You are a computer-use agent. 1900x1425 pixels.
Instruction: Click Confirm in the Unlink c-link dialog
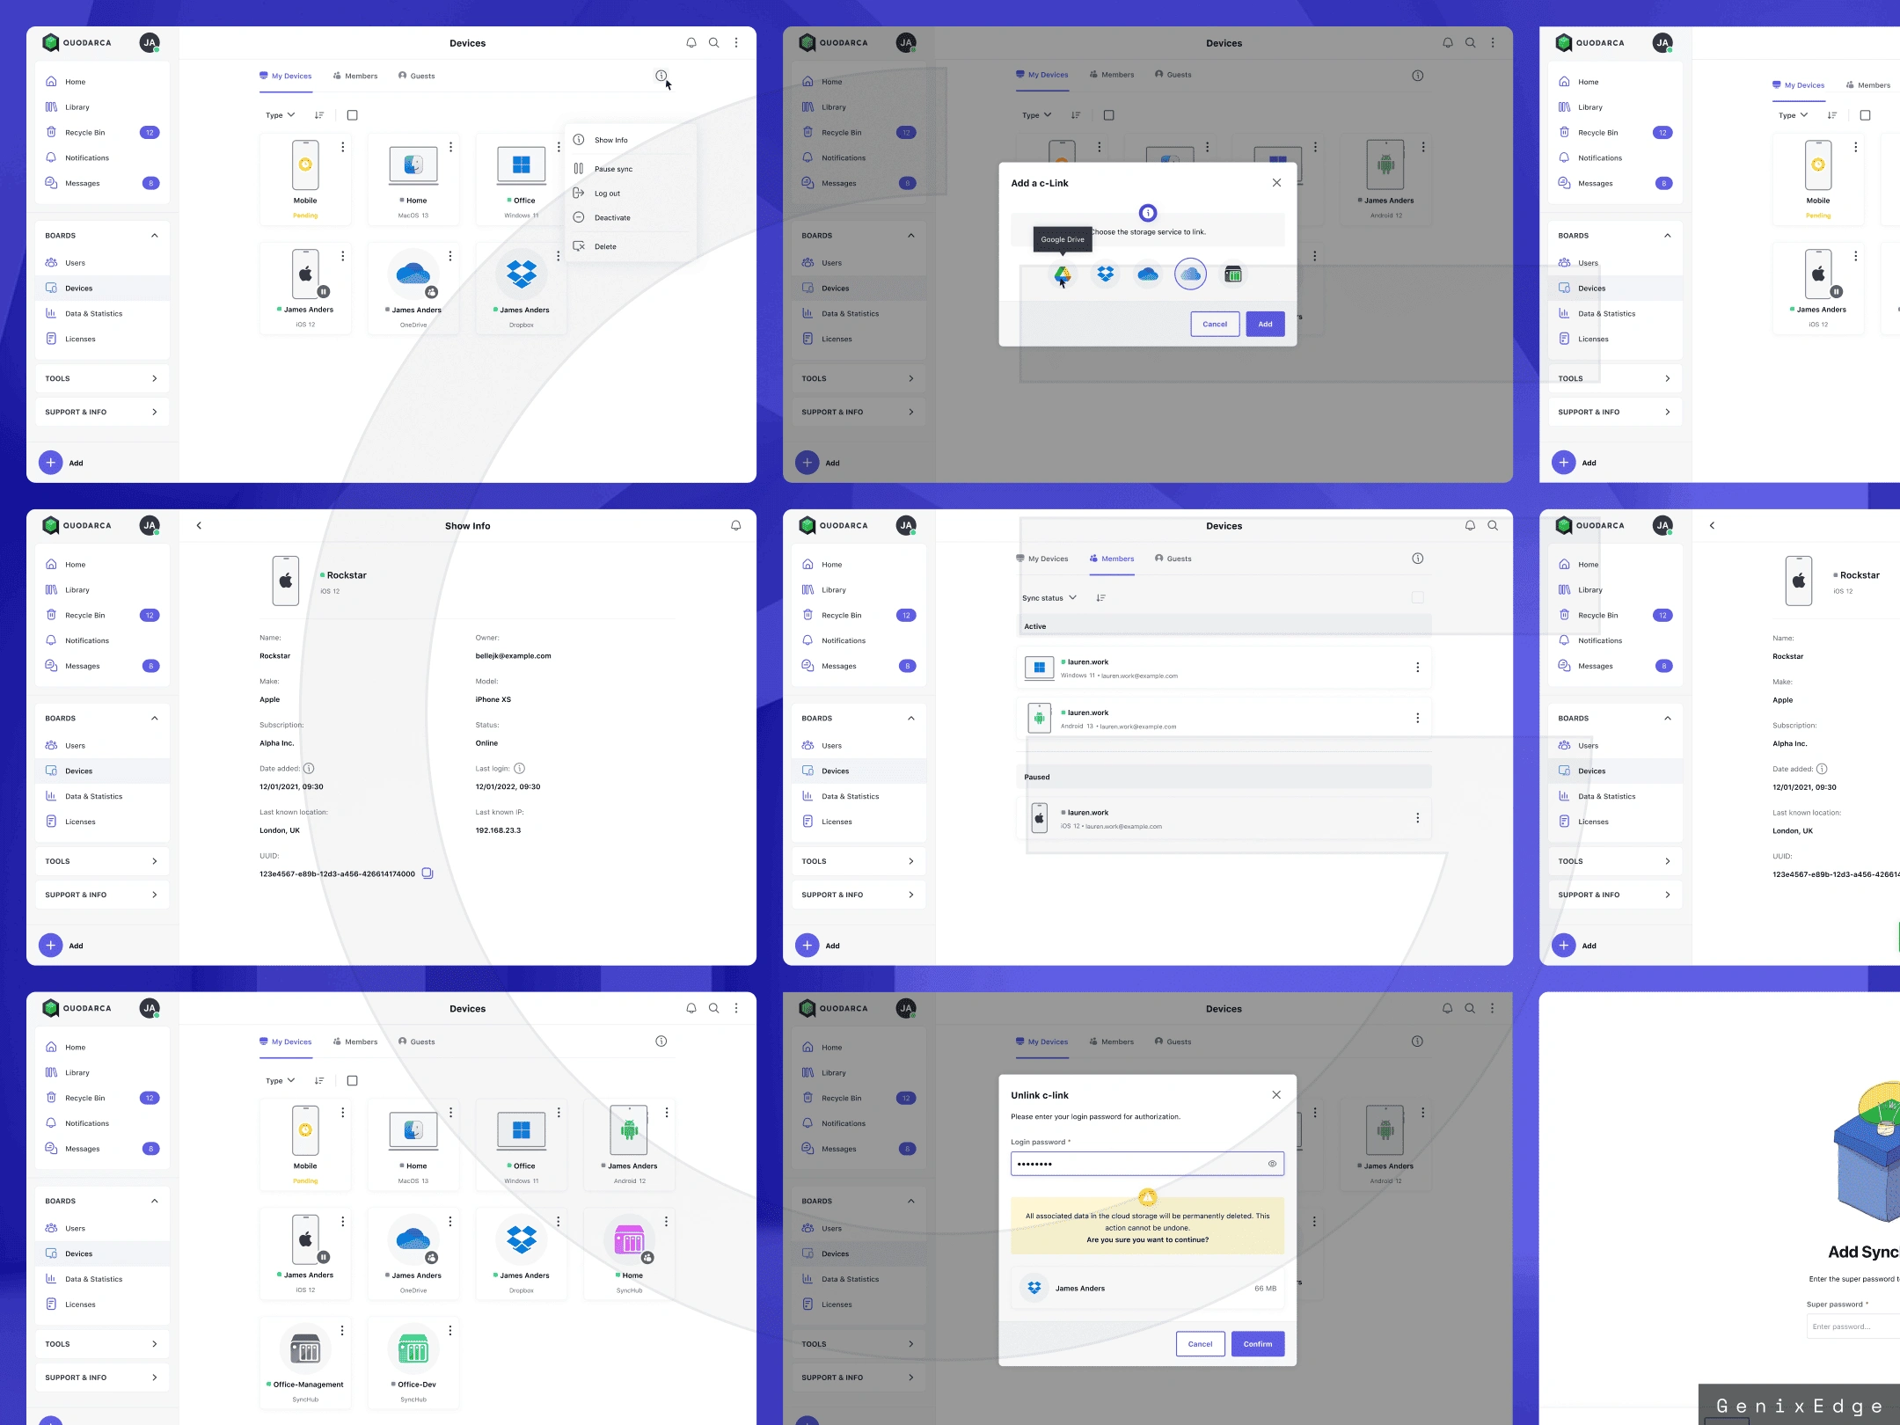point(1257,1343)
